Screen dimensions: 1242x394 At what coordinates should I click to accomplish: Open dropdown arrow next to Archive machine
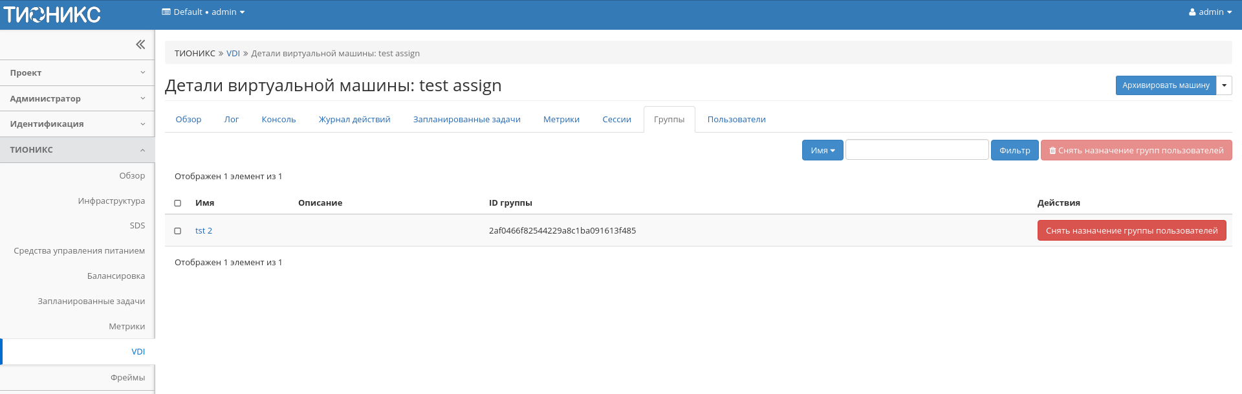tap(1224, 85)
